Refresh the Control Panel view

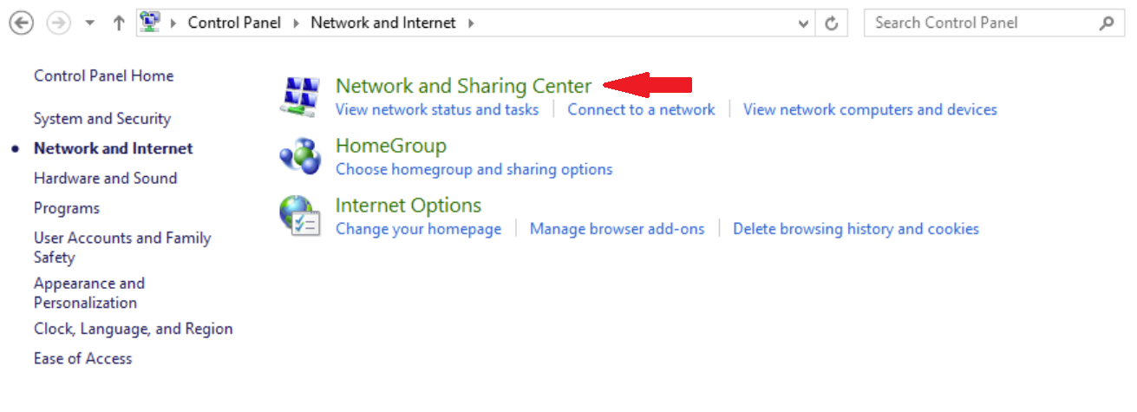point(832,23)
